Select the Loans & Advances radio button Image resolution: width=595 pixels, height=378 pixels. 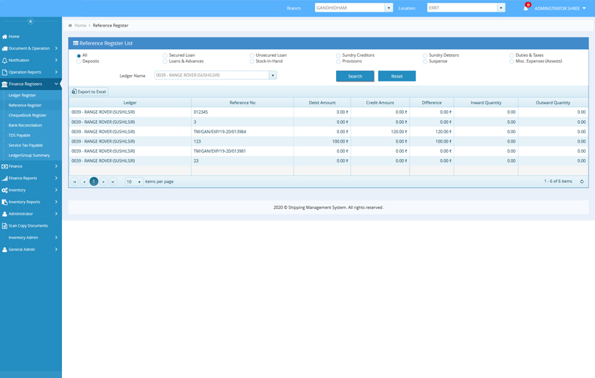click(x=165, y=61)
